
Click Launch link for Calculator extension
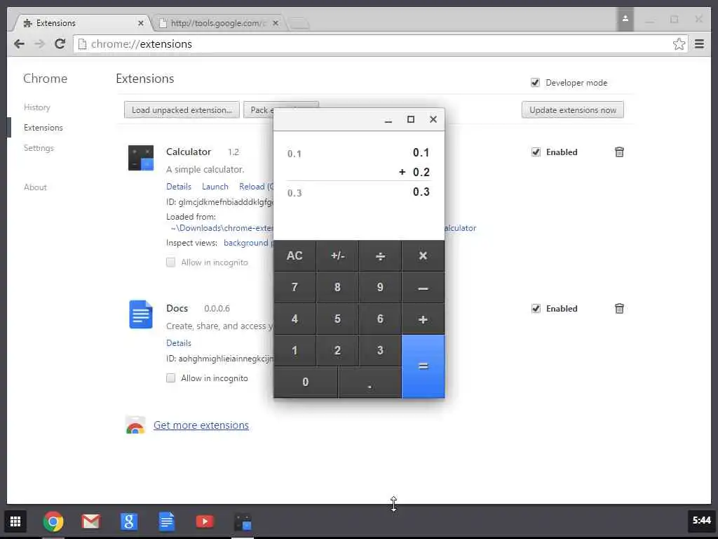[x=215, y=187]
